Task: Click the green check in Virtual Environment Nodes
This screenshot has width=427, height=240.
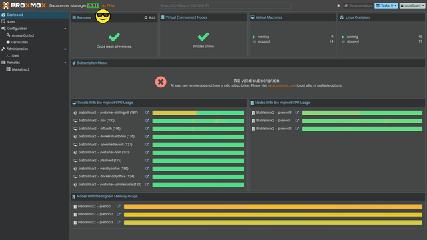Action: (x=203, y=37)
